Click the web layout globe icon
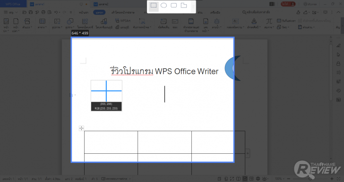The height and width of the screenshot is (182, 344). tap(258, 179)
